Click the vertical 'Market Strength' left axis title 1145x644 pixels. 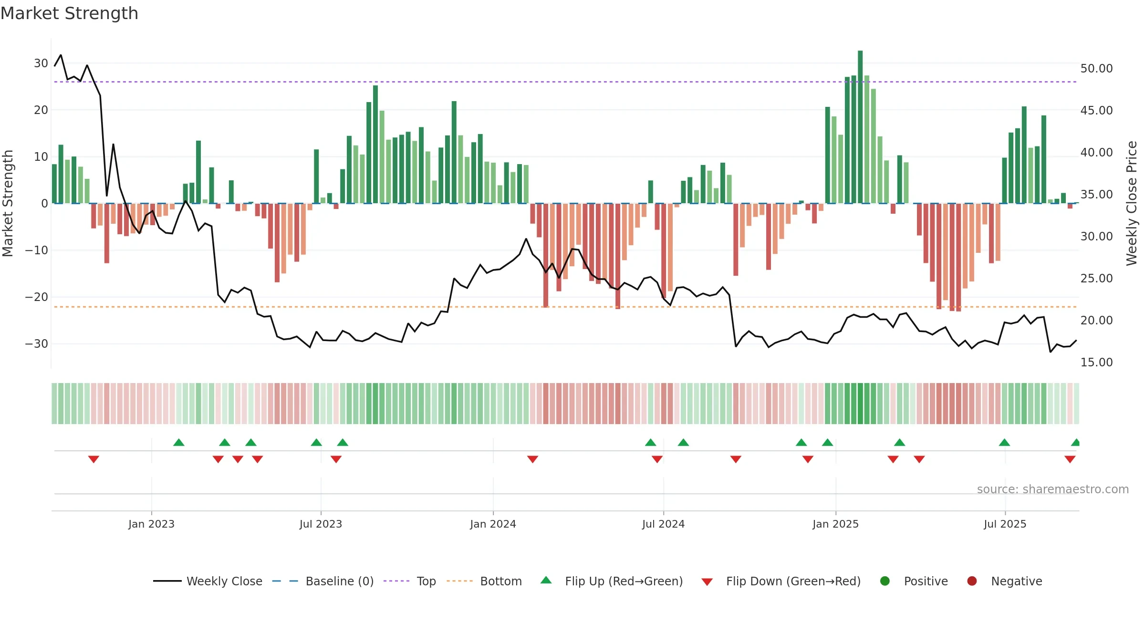(8, 203)
